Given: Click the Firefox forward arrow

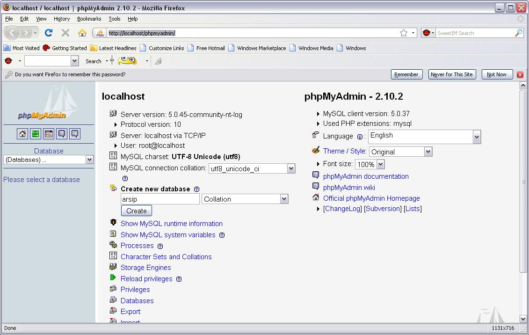Looking at the screenshot, I should pyautogui.click(x=25, y=33).
